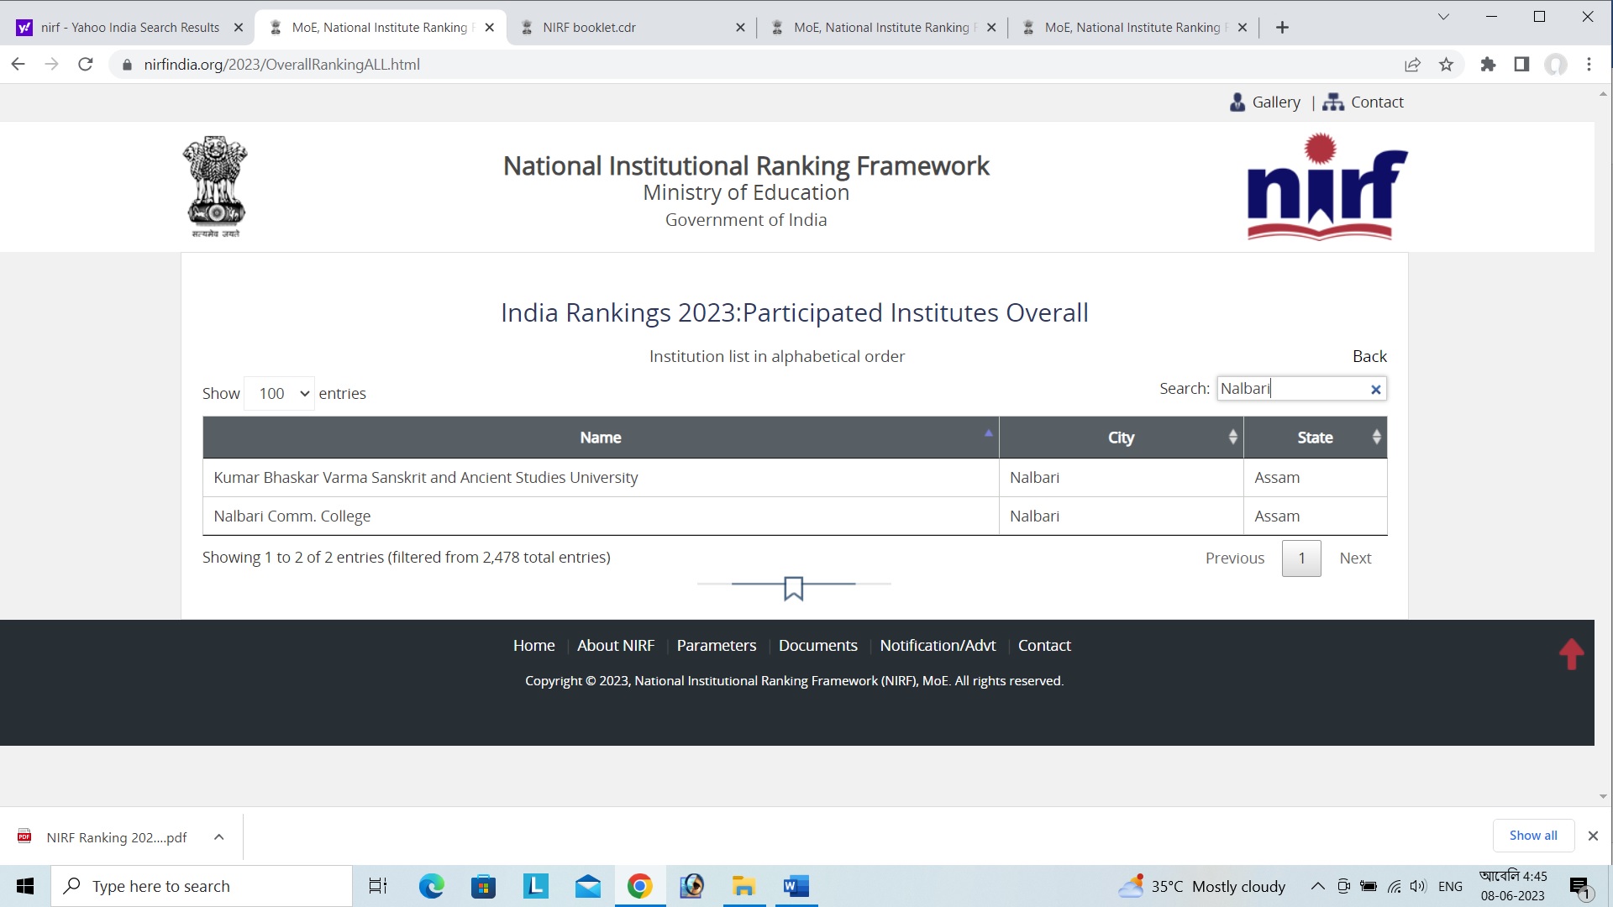The width and height of the screenshot is (1613, 907).
Task: Launch Microsoft Edge from taskbar
Action: click(x=431, y=886)
